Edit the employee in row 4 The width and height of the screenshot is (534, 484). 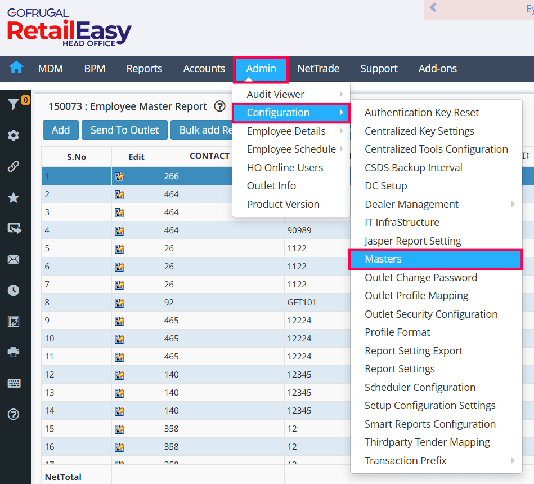pyautogui.click(x=119, y=231)
